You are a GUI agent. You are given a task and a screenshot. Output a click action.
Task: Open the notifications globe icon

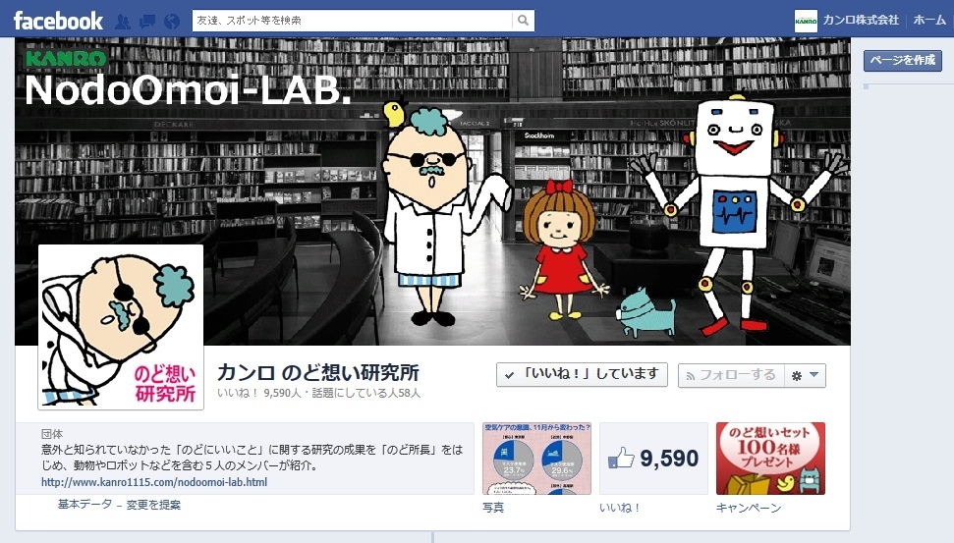point(172,22)
